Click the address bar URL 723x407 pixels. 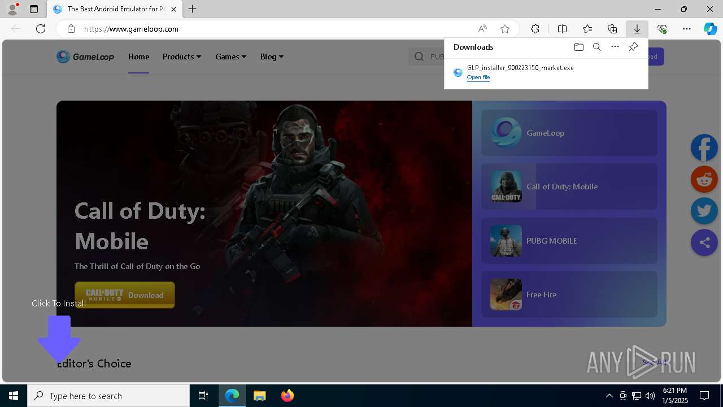[132, 29]
